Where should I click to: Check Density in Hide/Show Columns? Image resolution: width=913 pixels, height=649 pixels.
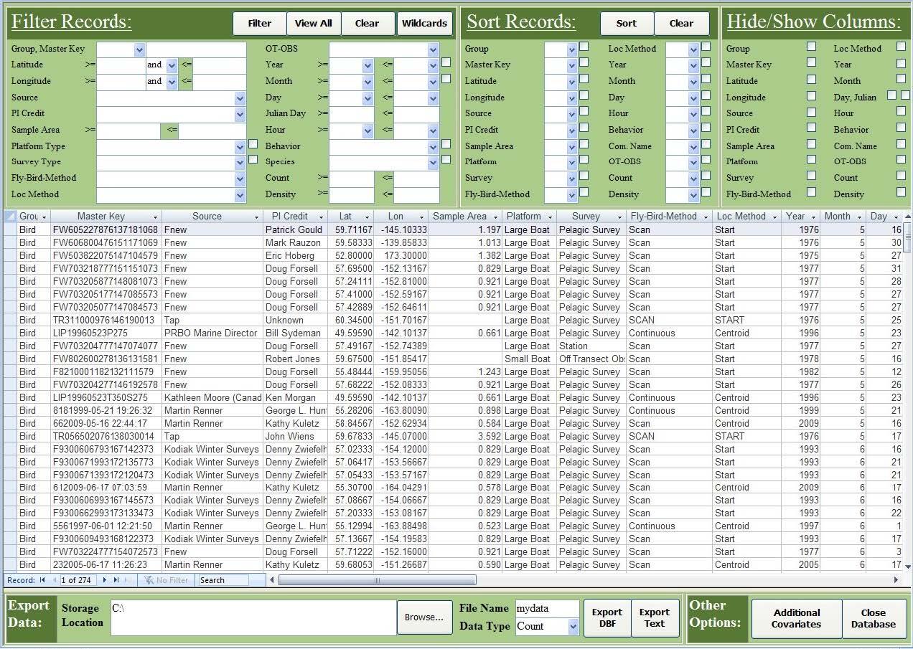(x=901, y=191)
